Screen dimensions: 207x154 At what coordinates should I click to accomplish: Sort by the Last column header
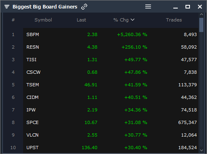click(81, 20)
